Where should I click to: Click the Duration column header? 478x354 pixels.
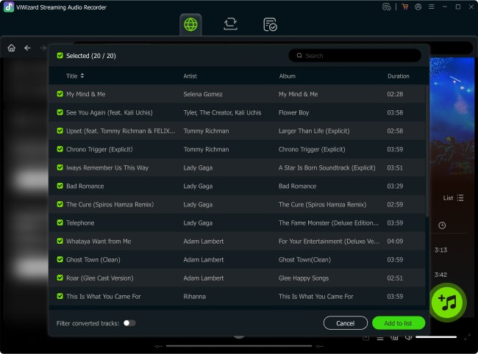399,76
